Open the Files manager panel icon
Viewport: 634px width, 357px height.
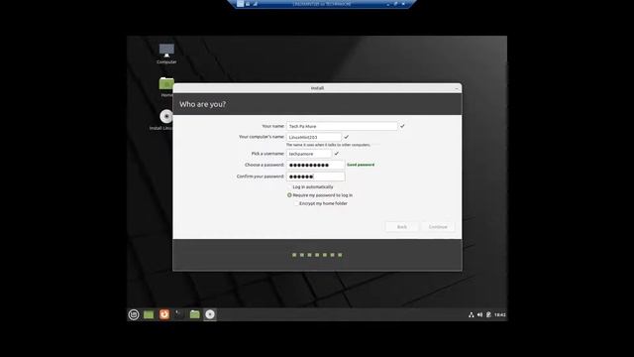pyautogui.click(x=195, y=314)
